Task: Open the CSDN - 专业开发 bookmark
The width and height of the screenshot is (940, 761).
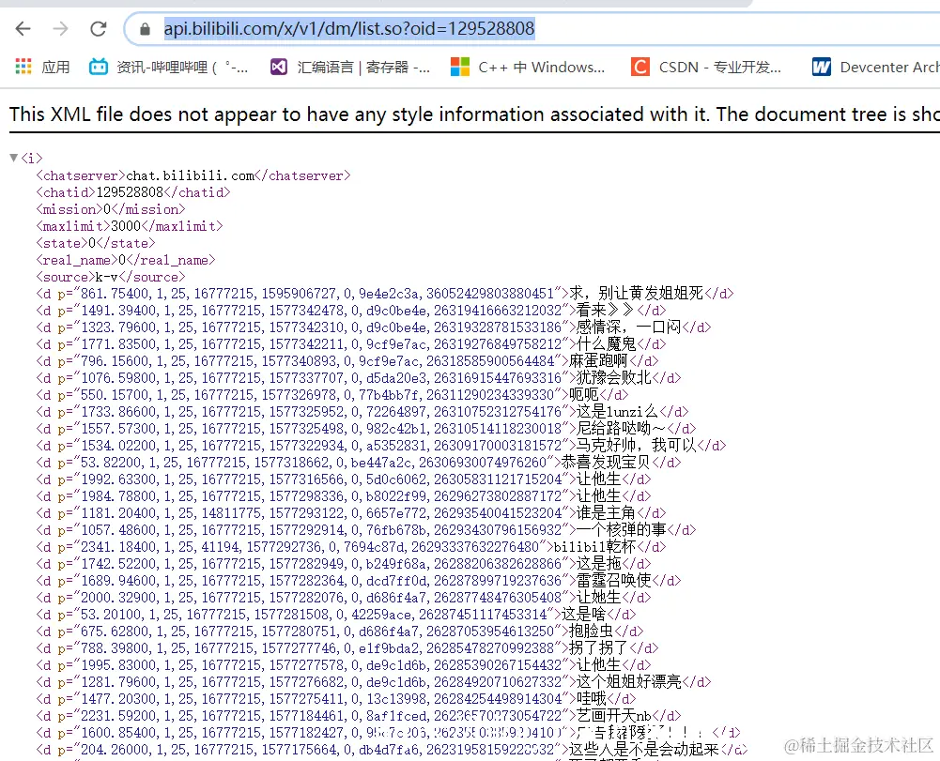Action: tap(720, 68)
